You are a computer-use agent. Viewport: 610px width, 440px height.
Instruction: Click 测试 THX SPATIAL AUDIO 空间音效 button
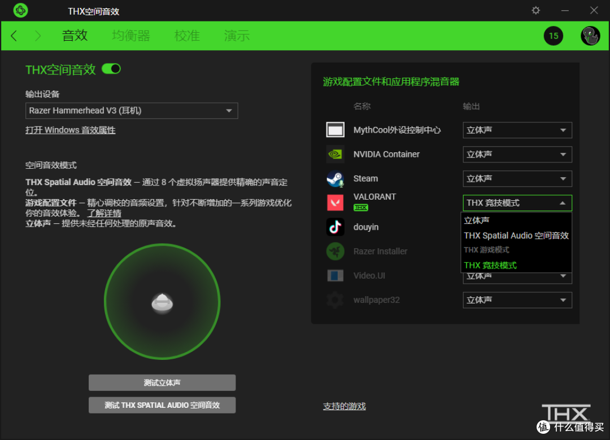click(x=162, y=405)
